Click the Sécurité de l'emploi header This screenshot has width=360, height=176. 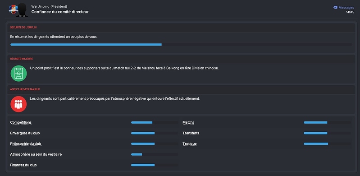(x=23, y=28)
